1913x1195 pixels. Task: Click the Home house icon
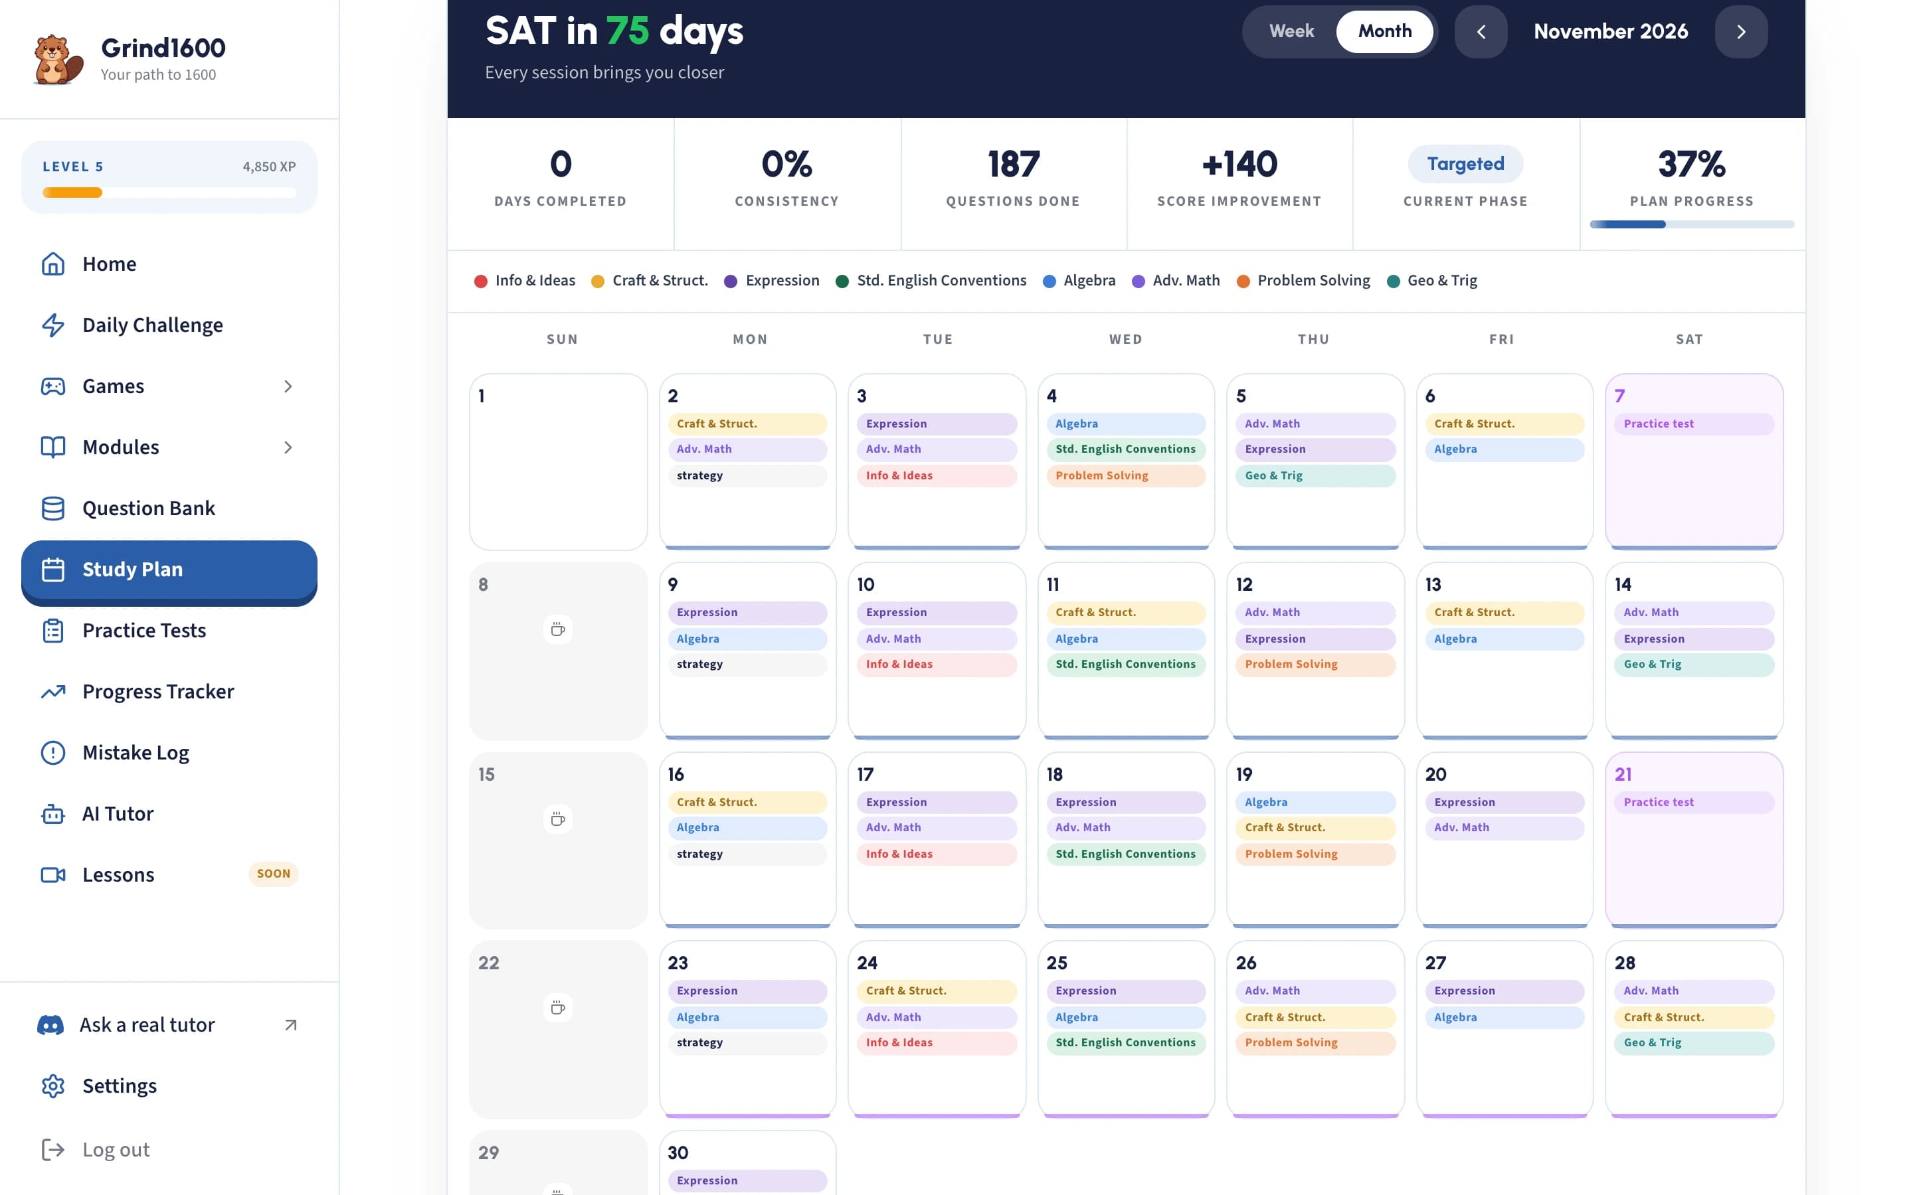53,264
